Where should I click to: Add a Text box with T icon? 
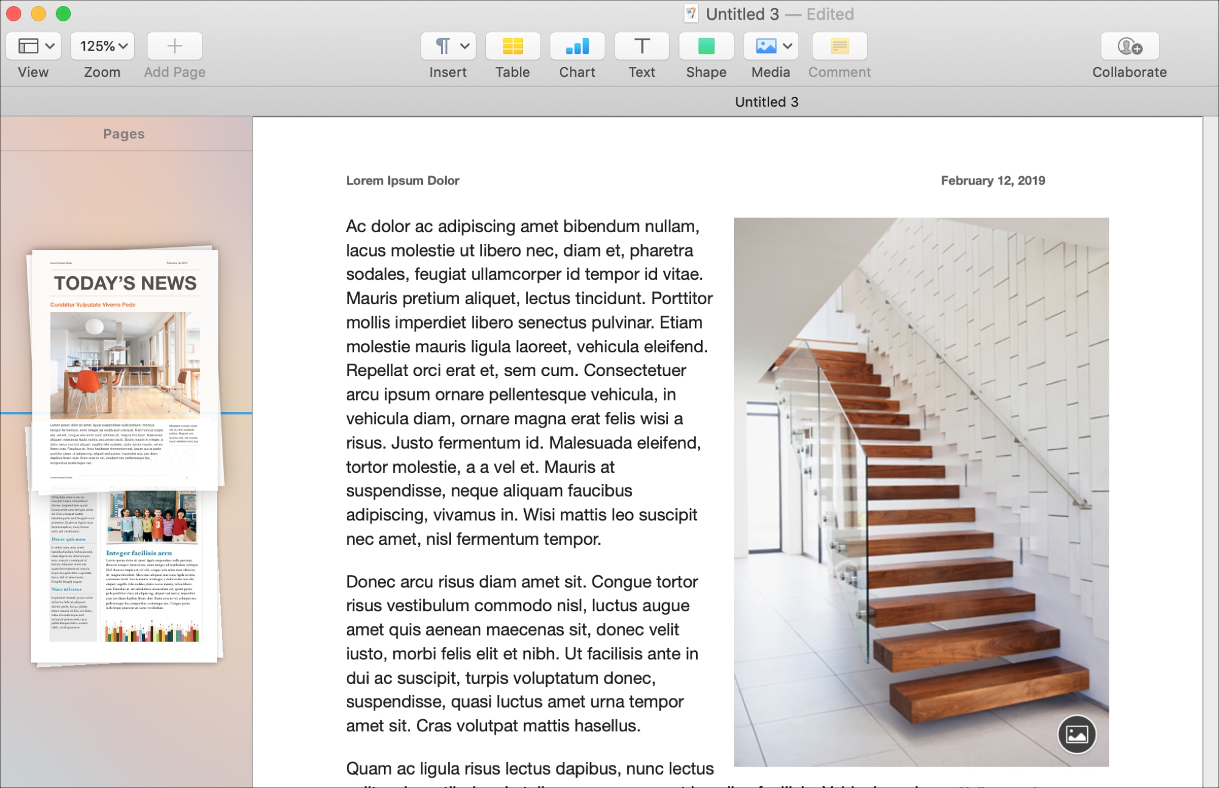(x=642, y=46)
